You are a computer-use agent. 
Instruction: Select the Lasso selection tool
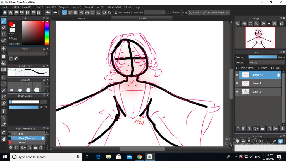coord(3,84)
